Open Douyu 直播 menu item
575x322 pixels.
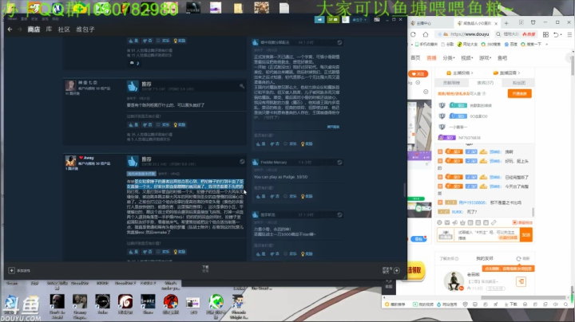coord(431,58)
